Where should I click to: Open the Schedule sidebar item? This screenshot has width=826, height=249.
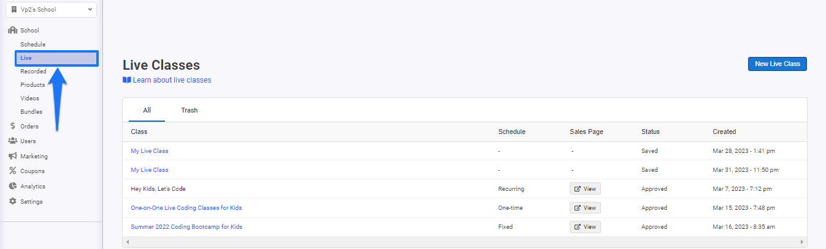33,45
